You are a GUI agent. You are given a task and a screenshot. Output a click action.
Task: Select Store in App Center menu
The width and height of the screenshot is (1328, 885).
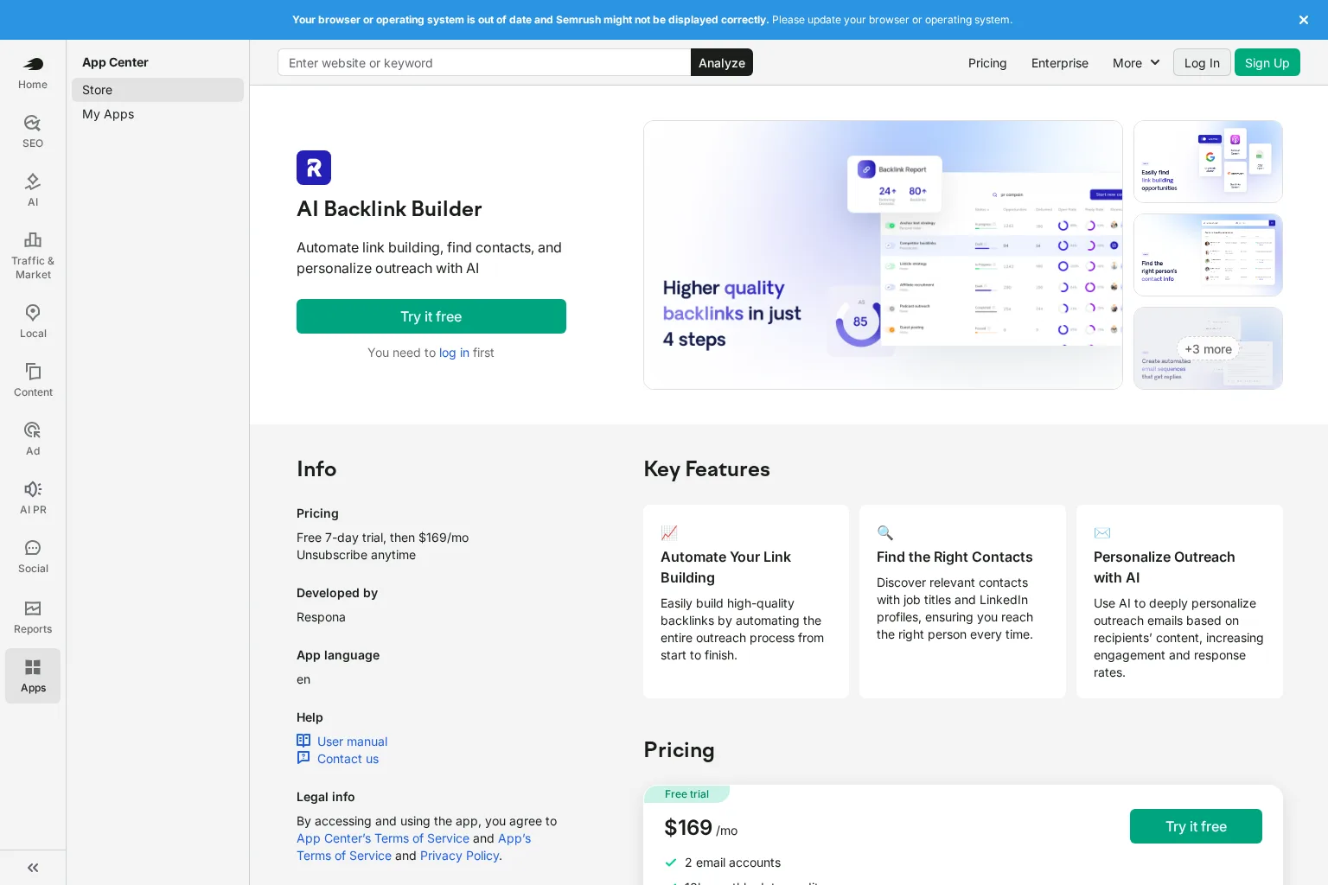point(157,90)
